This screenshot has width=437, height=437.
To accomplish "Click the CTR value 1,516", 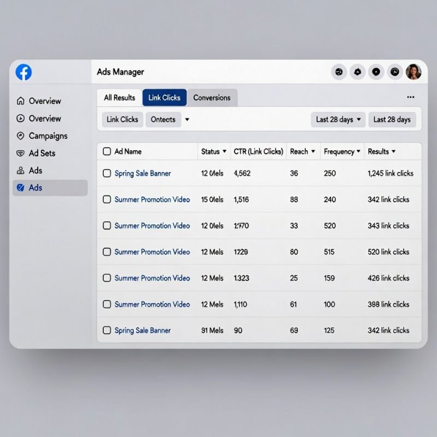I will tap(241, 199).
